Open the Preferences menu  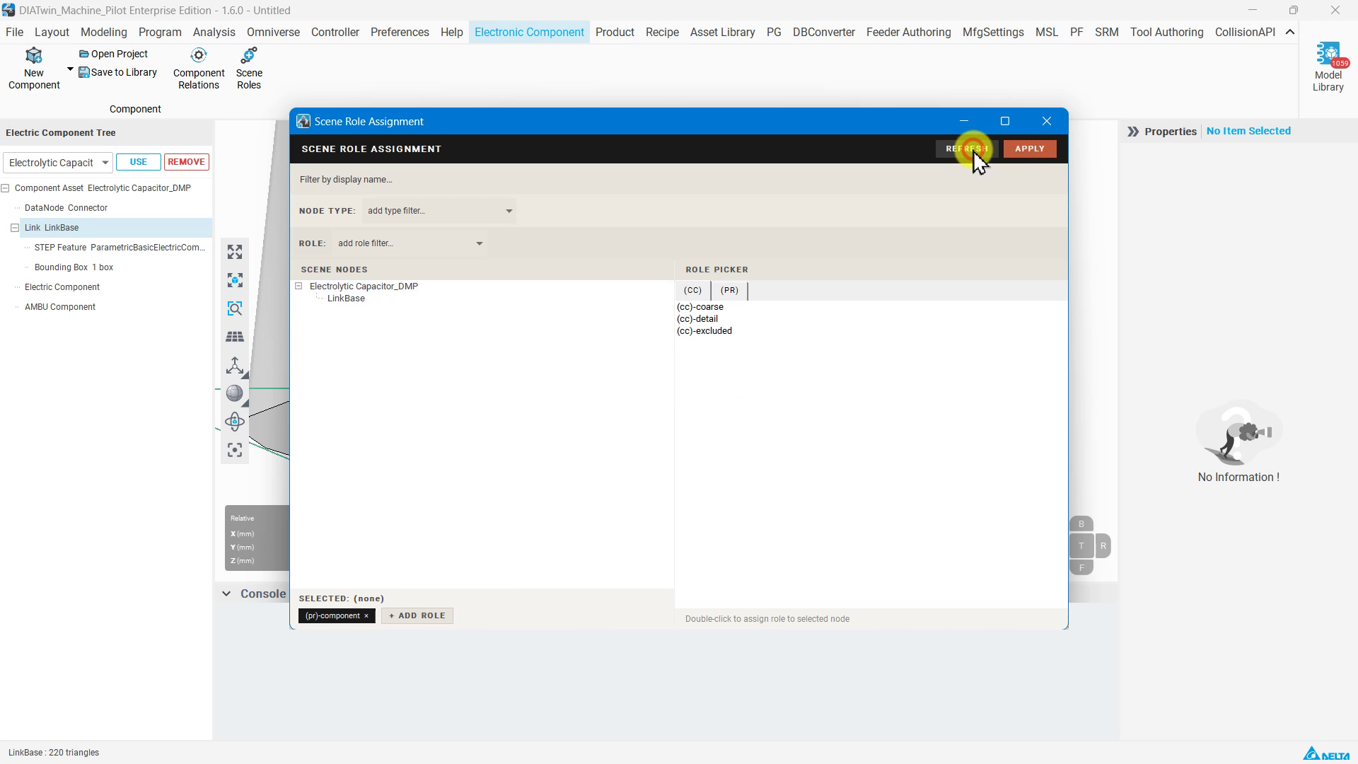(400, 33)
